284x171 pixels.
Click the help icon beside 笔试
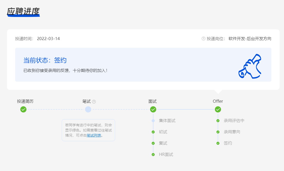tap(94, 102)
